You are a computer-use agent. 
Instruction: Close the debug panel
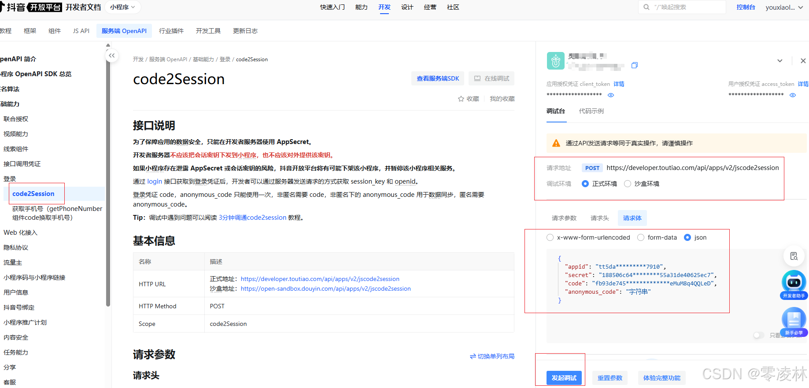(x=803, y=61)
